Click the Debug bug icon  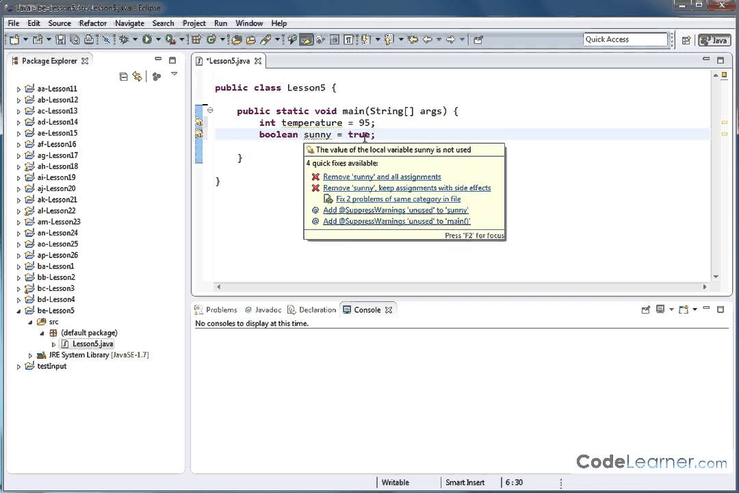124,40
